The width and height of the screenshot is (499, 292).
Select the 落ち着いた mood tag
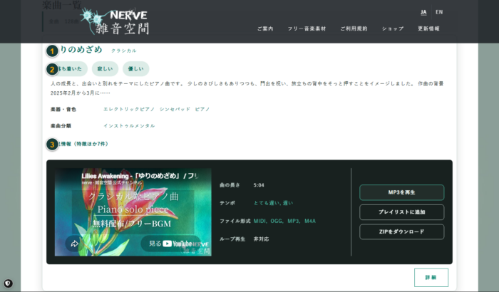pyautogui.click(x=70, y=68)
